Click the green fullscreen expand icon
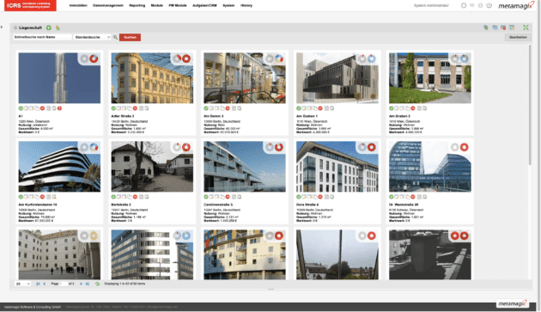The image size is (541, 312). tap(526, 28)
